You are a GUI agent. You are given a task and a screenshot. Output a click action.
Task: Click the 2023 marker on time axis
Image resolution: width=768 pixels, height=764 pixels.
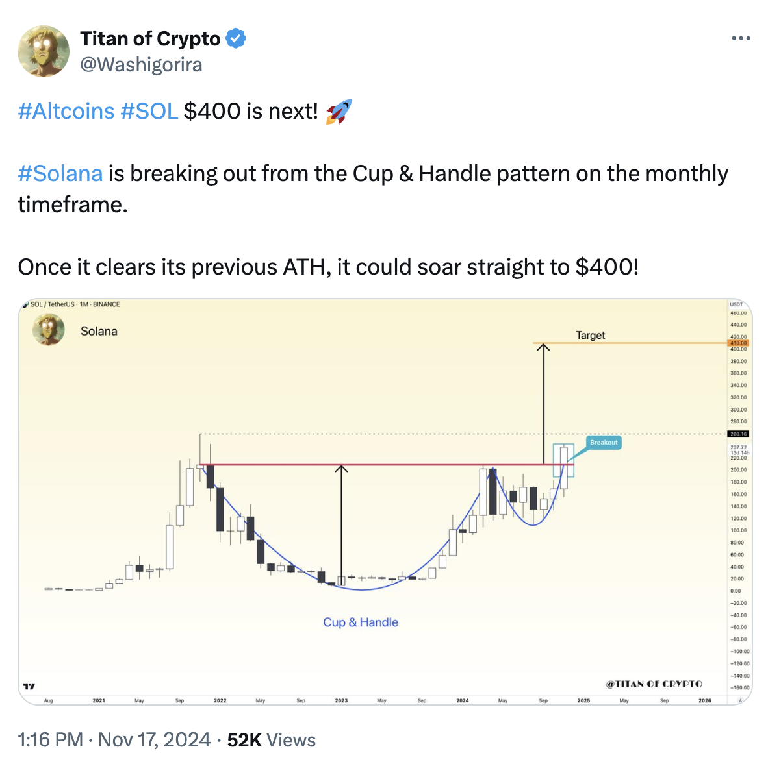(x=341, y=700)
